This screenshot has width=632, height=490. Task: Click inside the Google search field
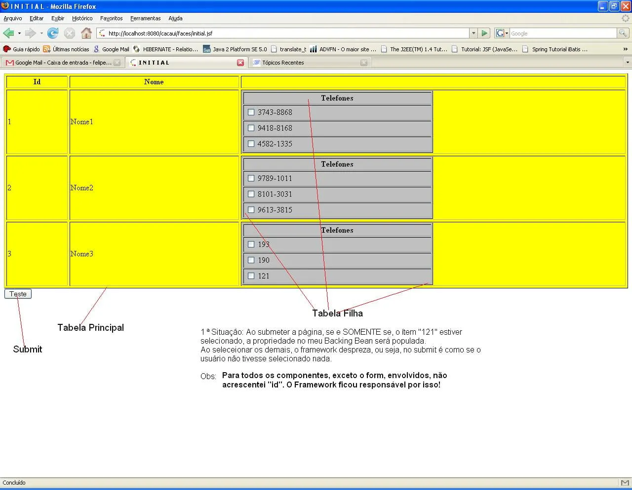pyautogui.click(x=562, y=34)
